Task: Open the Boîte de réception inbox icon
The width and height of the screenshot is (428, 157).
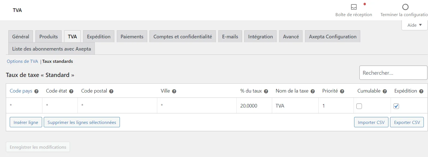Action: (354, 7)
